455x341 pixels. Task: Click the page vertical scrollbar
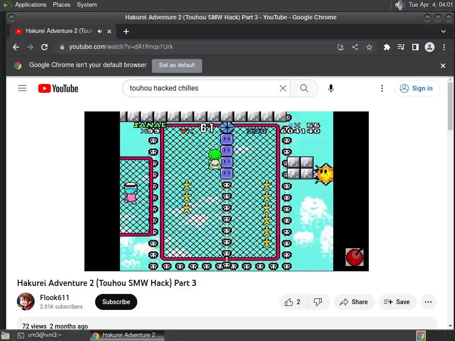(x=450, y=106)
